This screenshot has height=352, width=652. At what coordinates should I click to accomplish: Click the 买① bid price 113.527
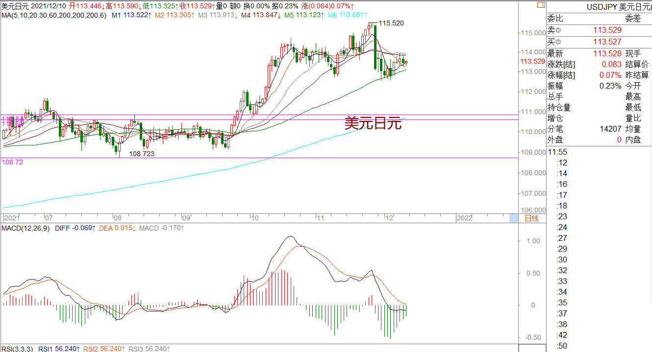607,42
